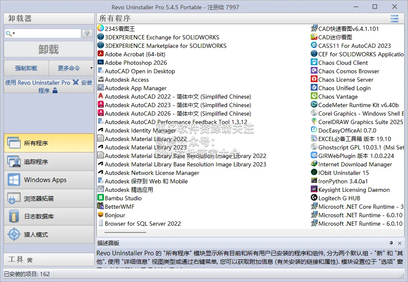Click the CorelDRAW Graphics Suite 2025 icon

314,122
